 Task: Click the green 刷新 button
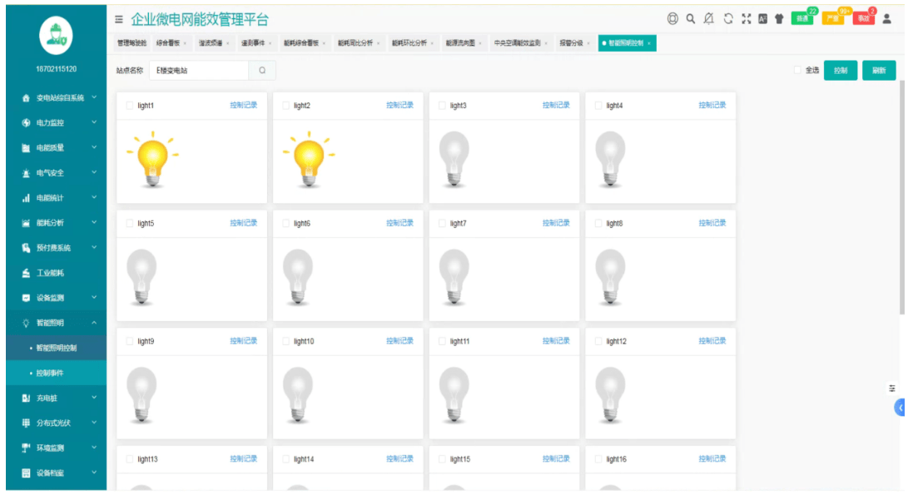[x=879, y=71]
